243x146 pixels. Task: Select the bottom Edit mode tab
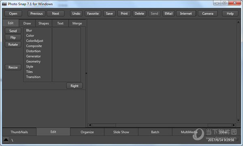53,132
